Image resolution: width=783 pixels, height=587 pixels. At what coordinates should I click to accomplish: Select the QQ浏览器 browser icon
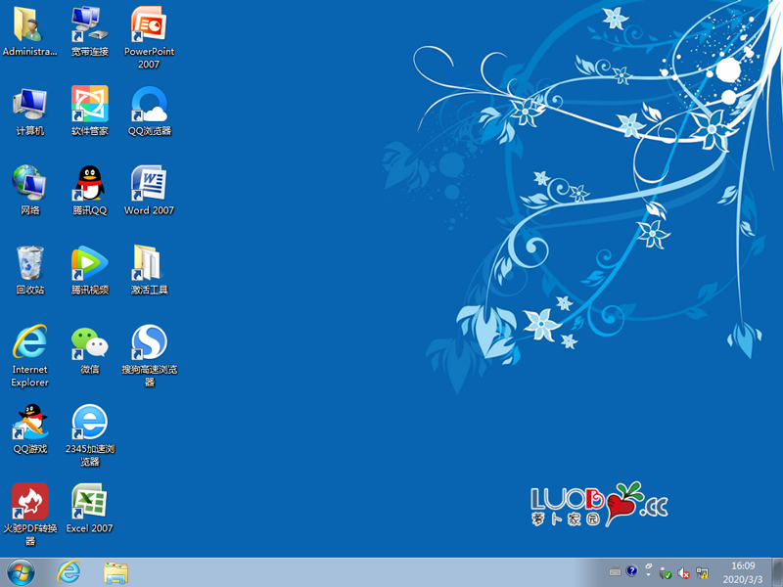coord(149,105)
